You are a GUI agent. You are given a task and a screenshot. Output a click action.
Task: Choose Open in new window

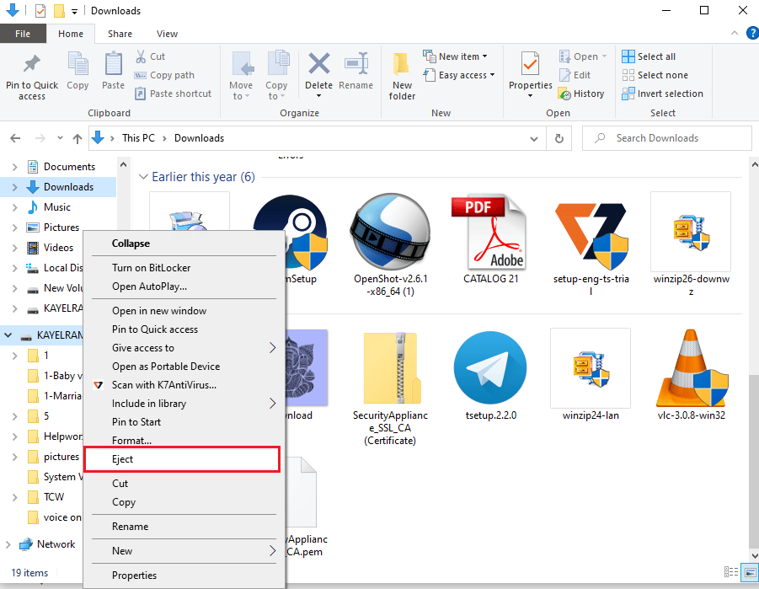click(184, 311)
